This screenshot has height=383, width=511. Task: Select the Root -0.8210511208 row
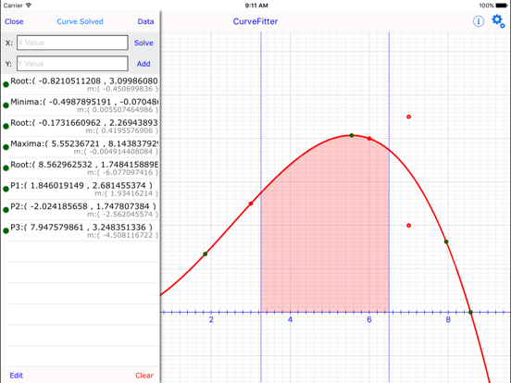pyautogui.click(x=81, y=84)
